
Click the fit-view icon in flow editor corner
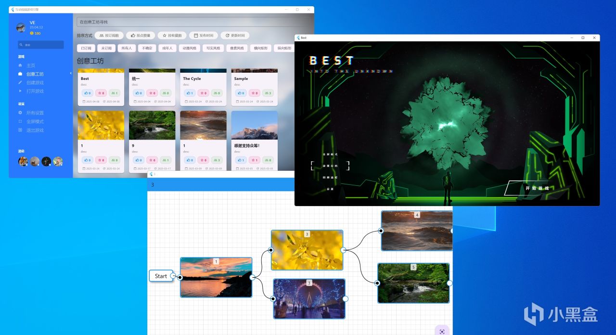click(442, 331)
